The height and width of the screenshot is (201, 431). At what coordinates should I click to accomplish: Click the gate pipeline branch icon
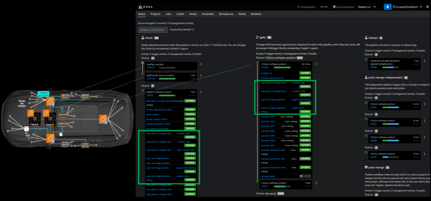(257, 37)
